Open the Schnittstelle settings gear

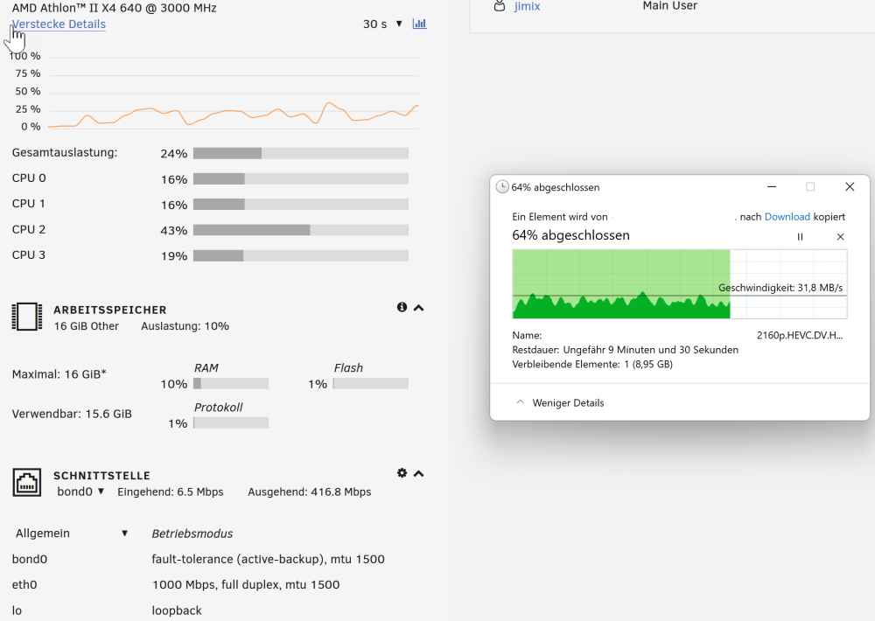coord(402,472)
